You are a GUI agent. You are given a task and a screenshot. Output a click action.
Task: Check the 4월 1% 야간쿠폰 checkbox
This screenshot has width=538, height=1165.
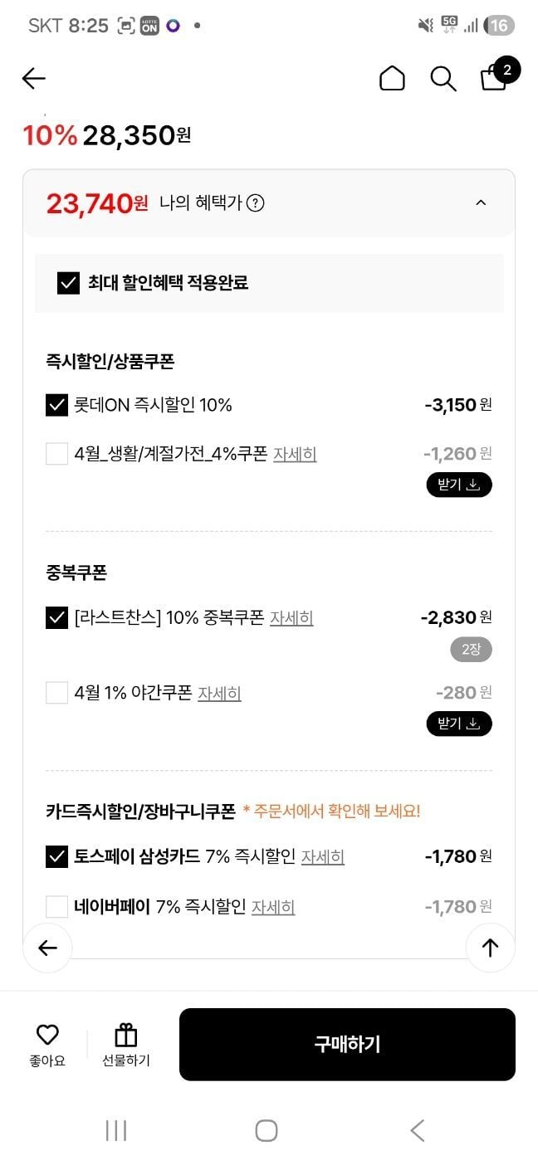pyautogui.click(x=56, y=692)
